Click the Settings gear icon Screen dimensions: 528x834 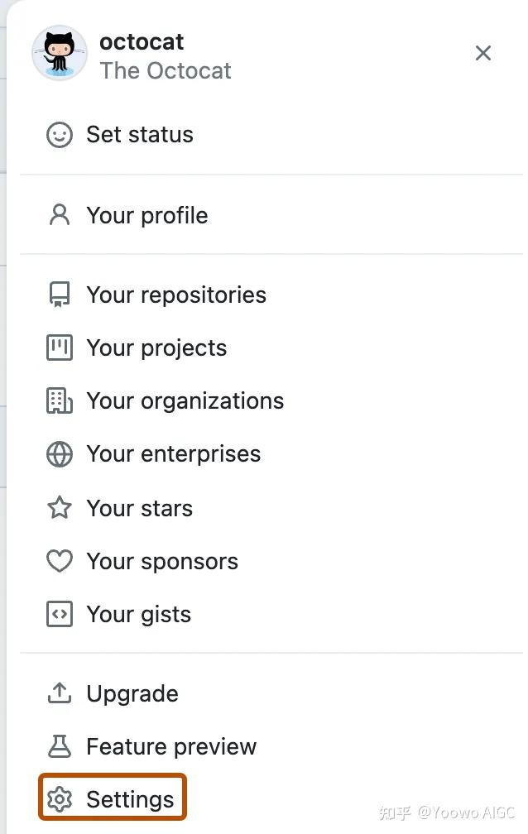click(x=60, y=799)
